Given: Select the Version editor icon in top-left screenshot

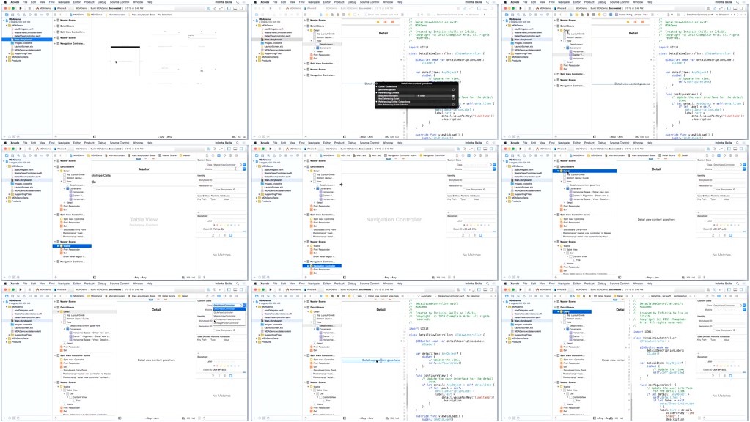Looking at the screenshot, I should tap(221, 8).
